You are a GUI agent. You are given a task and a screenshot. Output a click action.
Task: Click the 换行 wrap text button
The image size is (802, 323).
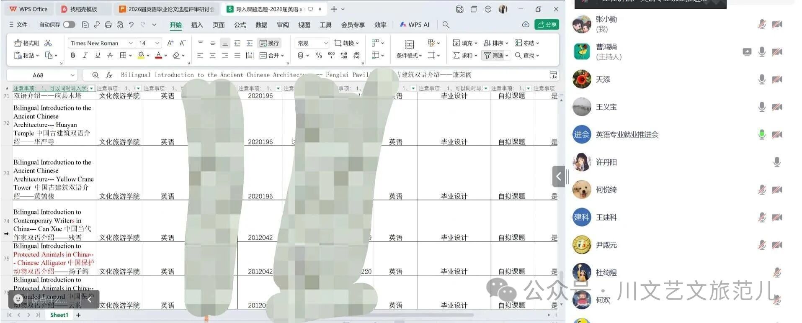click(269, 43)
